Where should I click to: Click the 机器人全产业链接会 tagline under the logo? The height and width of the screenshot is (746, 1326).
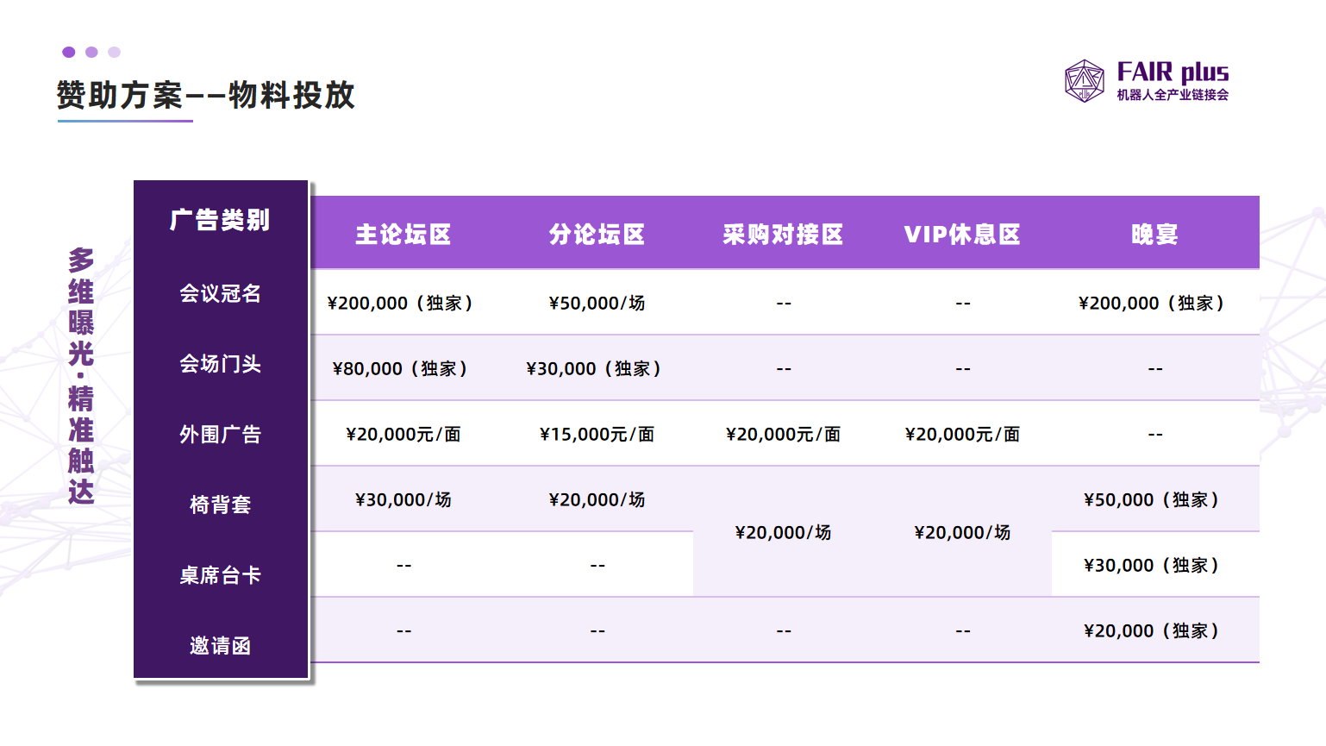pyautogui.click(x=1173, y=95)
